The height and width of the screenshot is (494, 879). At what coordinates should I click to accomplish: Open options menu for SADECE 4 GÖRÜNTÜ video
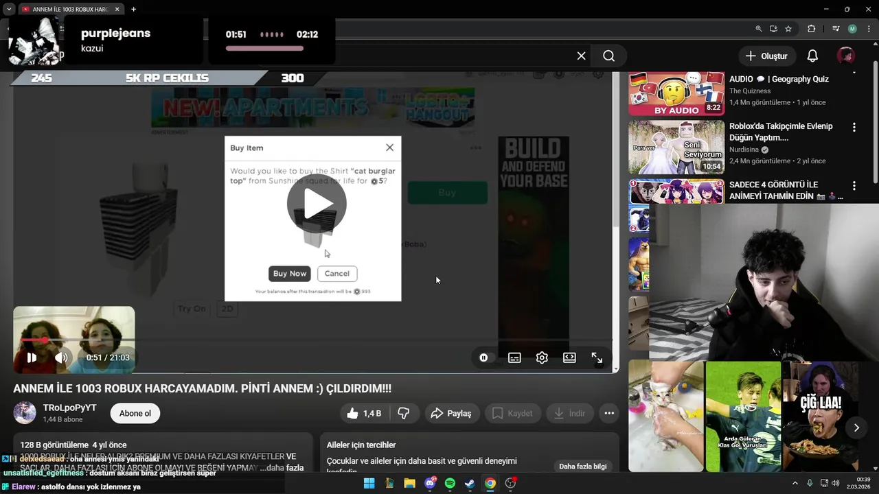[854, 186]
